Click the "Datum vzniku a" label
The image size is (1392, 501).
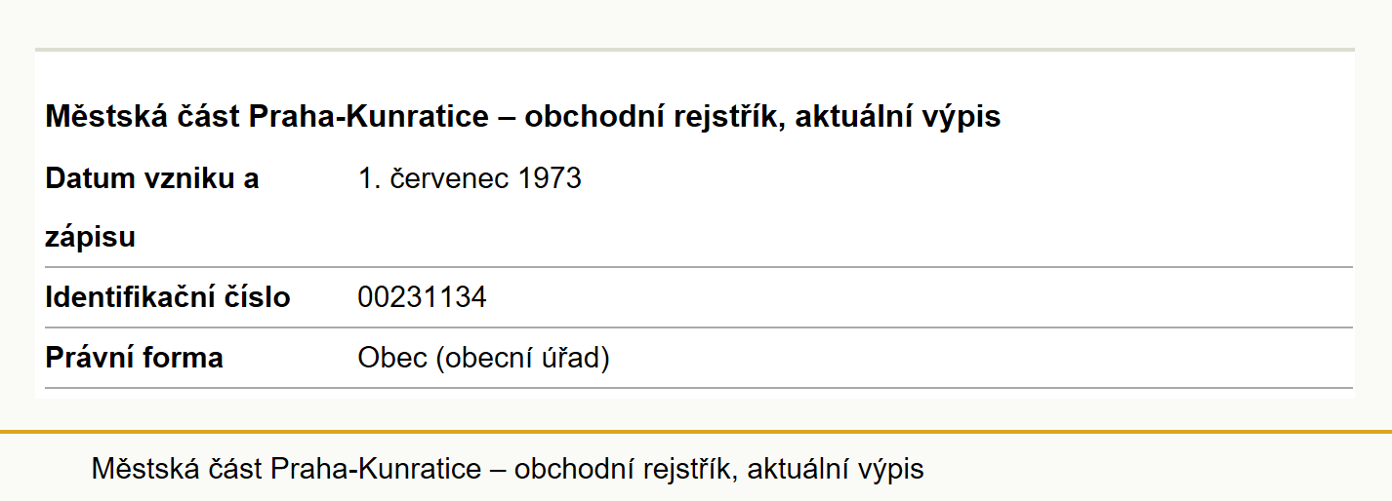(x=152, y=179)
